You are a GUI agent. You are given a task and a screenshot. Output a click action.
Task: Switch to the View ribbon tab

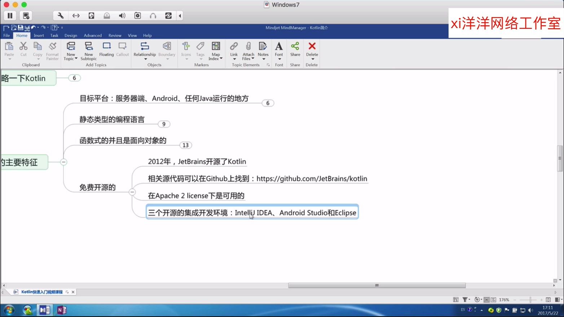[132, 35]
